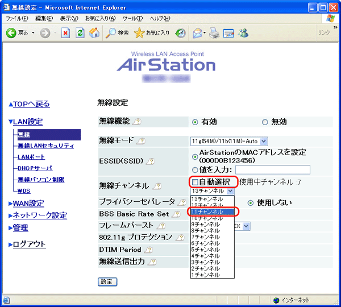Click the Back arrow icon
This screenshot has width=341, height=307.
[x=11, y=34]
